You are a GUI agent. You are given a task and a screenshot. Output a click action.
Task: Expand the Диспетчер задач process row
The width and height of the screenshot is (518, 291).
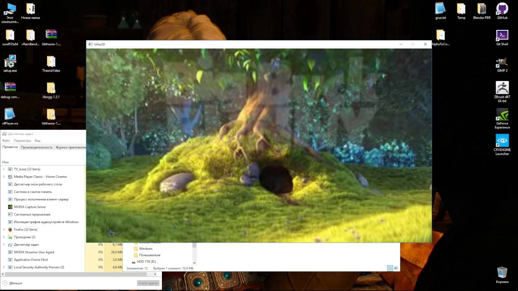4,245
